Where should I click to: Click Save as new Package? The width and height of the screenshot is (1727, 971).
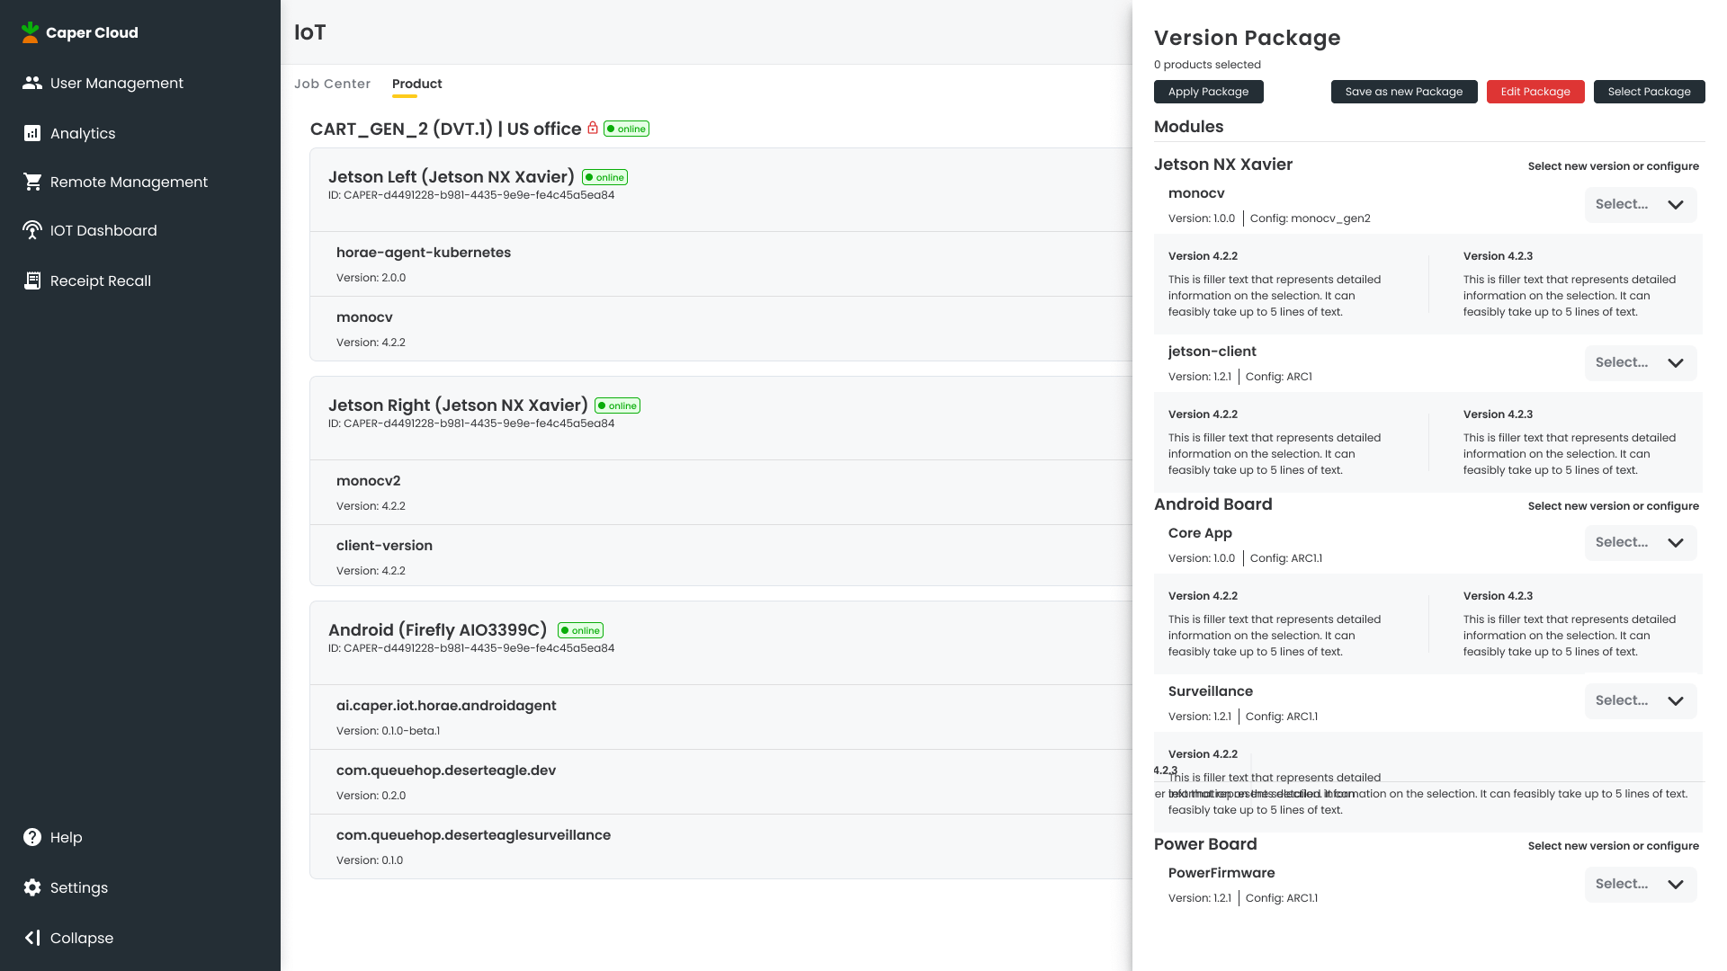coord(1403,92)
